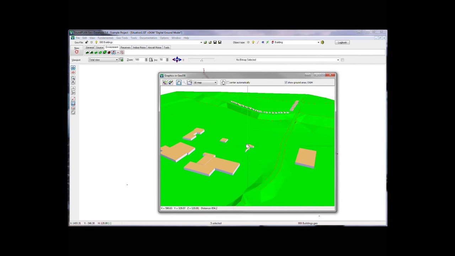Click the Geo-File padlock icon

[86, 42]
